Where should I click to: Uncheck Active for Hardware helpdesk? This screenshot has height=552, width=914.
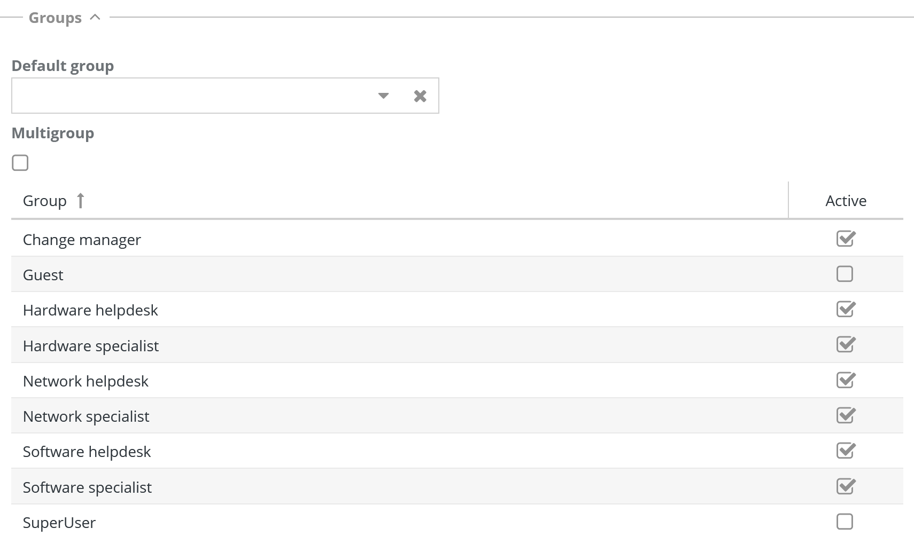[845, 309]
